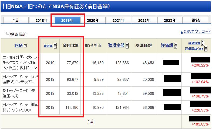Collapse the 投資信託 section
This screenshot has height=129, width=212.
coord(8,33)
